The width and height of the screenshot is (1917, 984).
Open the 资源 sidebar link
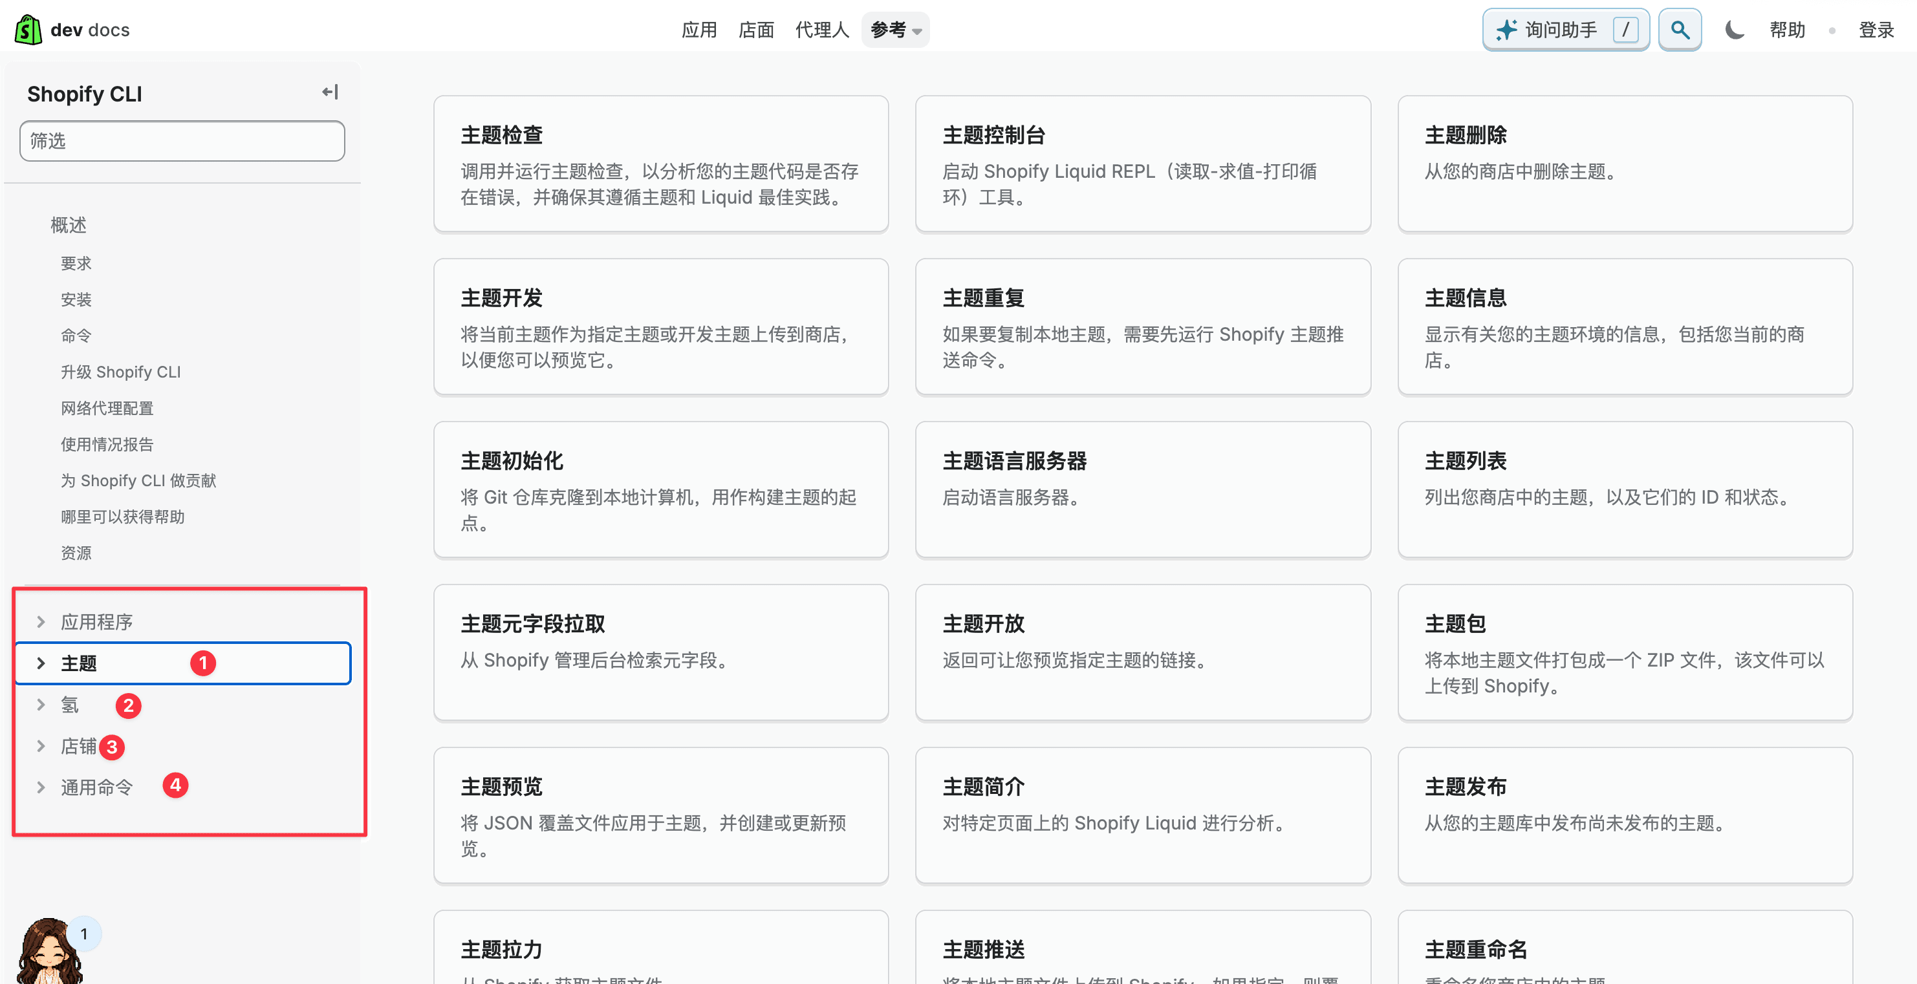[76, 553]
